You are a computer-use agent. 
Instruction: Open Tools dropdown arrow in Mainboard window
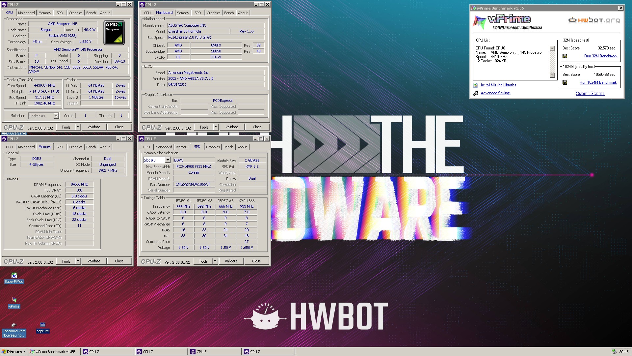point(216,127)
